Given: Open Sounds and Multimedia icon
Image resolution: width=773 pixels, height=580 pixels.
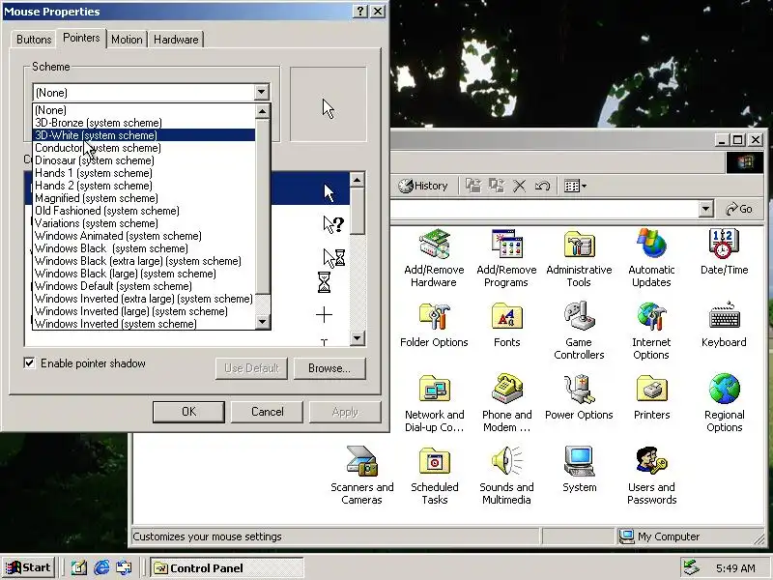Looking at the screenshot, I should click(506, 476).
